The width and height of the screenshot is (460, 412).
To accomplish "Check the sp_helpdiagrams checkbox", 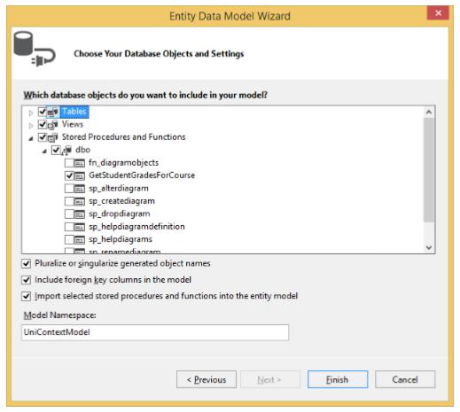I will pyautogui.click(x=69, y=239).
